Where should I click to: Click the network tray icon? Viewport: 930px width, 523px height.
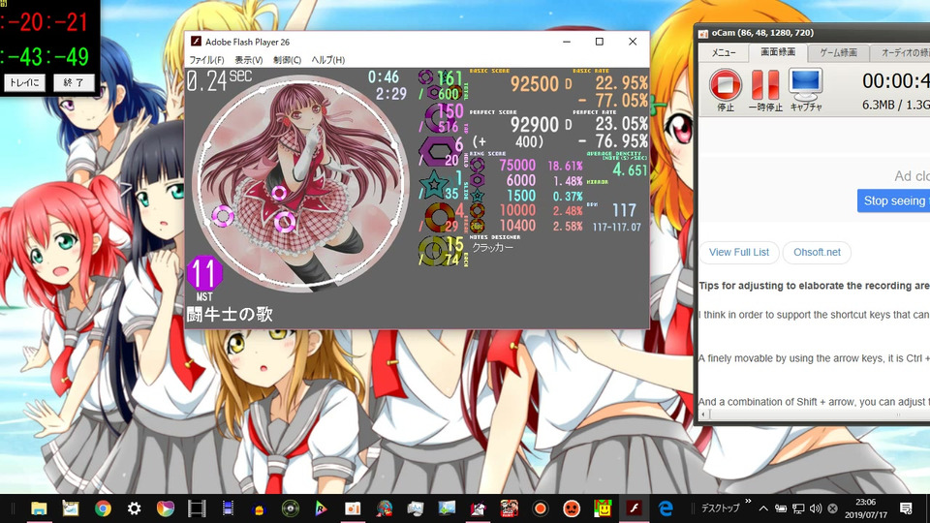point(798,508)
